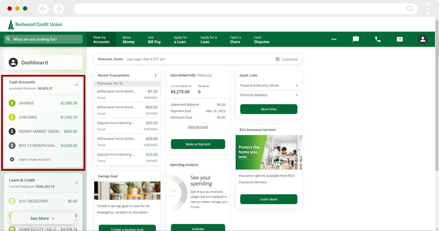Screen dimensions: 439x231
Task: Click the Customize label
Action: click(289, 60)
